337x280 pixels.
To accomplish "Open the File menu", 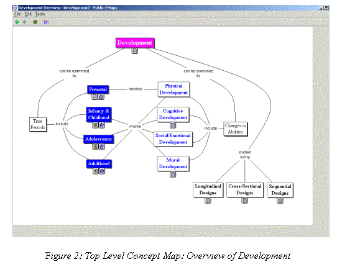I will point(17,14).
